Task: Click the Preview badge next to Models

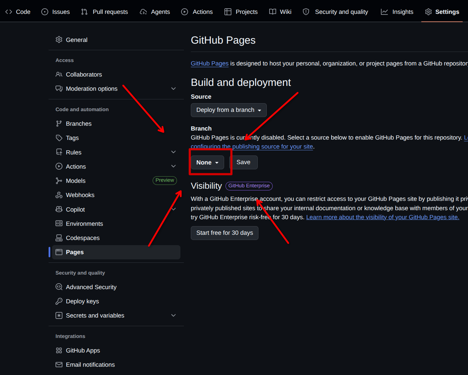Action: click(165, 180)
